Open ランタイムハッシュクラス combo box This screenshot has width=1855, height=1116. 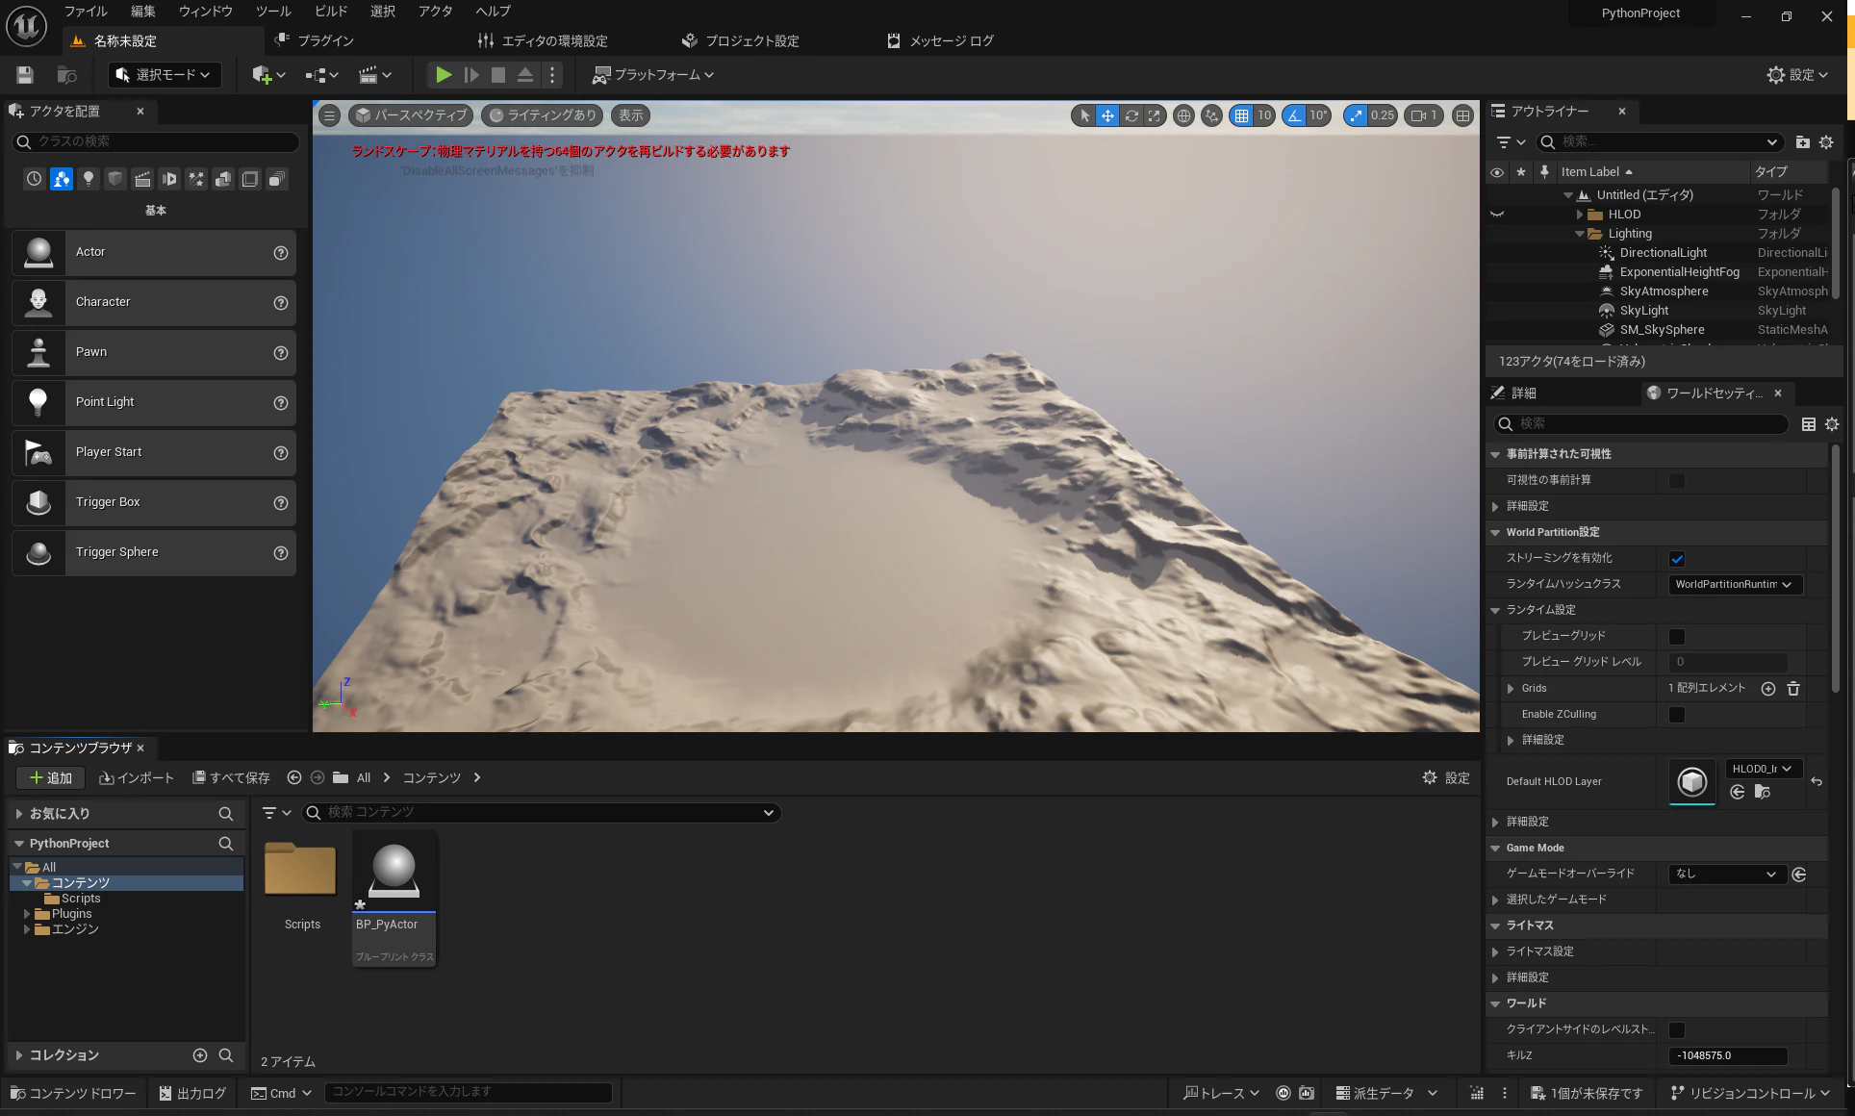[1735, 584]
